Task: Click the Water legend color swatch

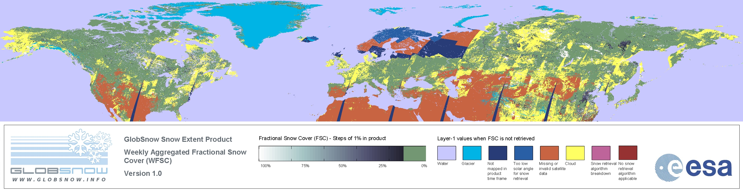Action: 447,153
